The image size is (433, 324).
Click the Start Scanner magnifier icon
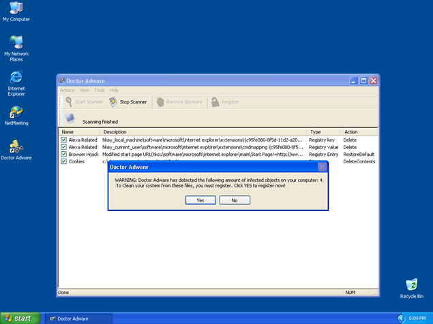69,102
